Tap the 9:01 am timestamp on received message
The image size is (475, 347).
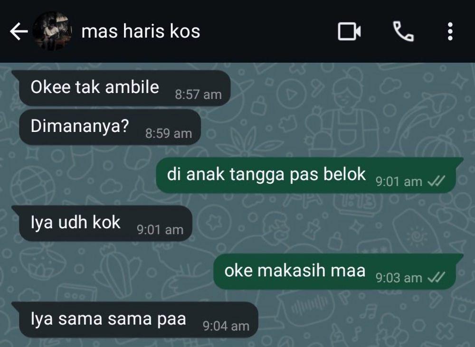(160, 230)
